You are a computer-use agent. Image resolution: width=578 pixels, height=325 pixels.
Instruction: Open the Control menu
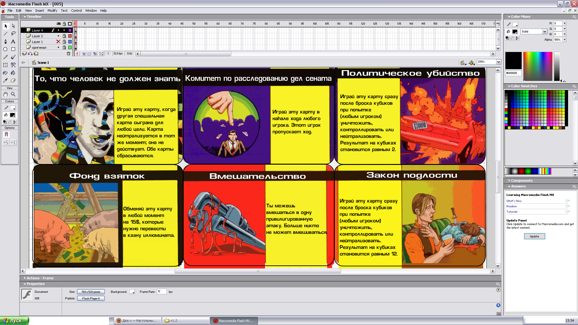tap(76, 11)
